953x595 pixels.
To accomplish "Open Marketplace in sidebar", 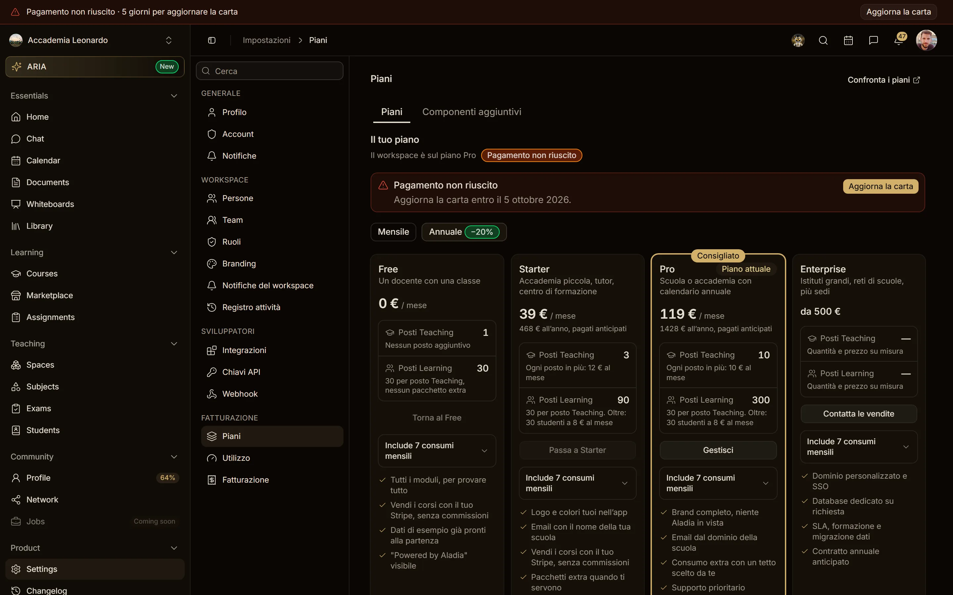I will 95,295.
